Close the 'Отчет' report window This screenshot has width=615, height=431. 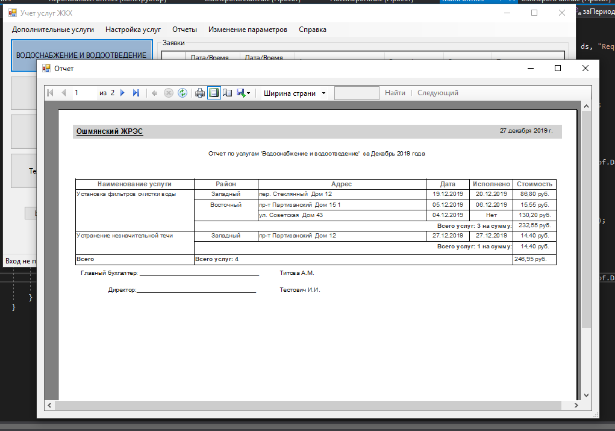(x=585, y=69)
